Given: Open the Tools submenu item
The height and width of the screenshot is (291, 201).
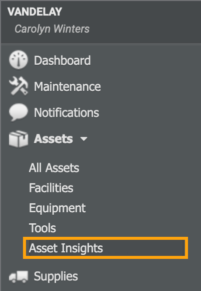Looking at the screenshot, I should click(x=42, y=228).
